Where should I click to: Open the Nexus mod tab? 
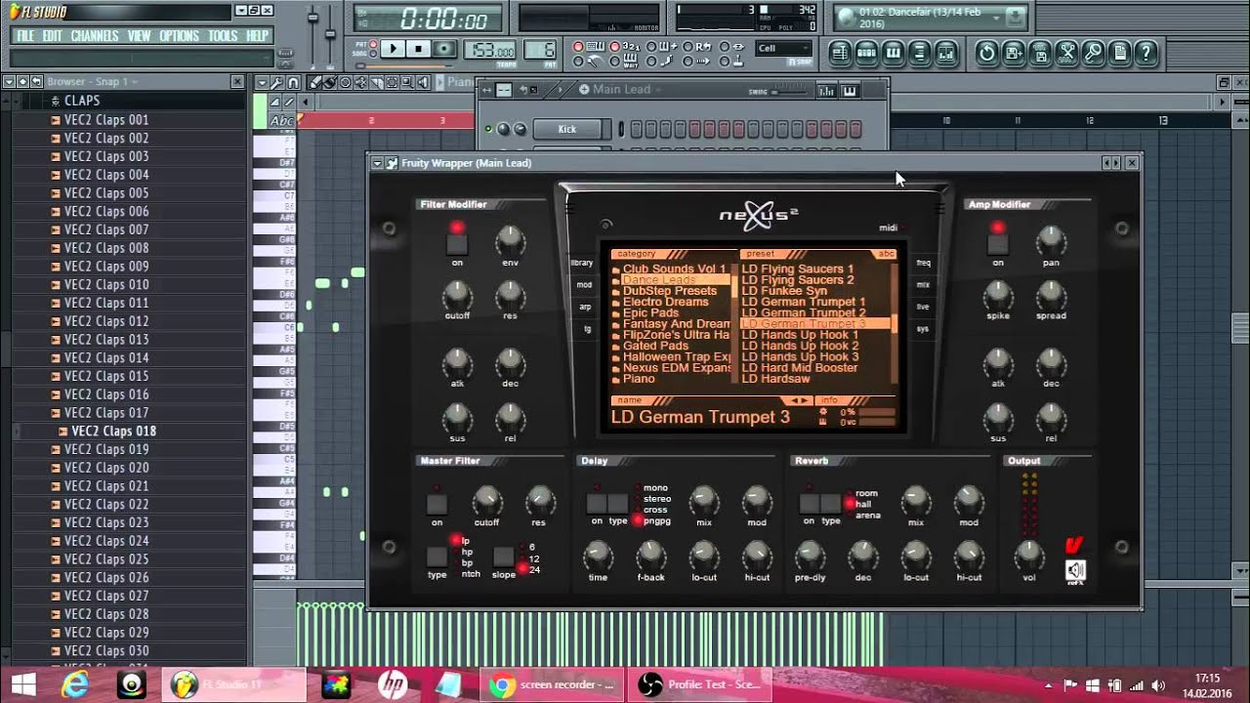tap(583, 285)
